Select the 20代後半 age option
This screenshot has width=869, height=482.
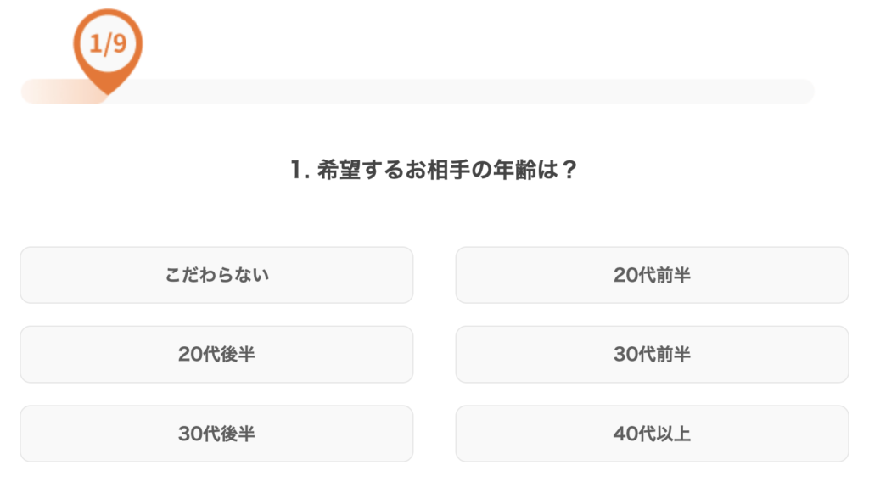[x=216, y=354]
